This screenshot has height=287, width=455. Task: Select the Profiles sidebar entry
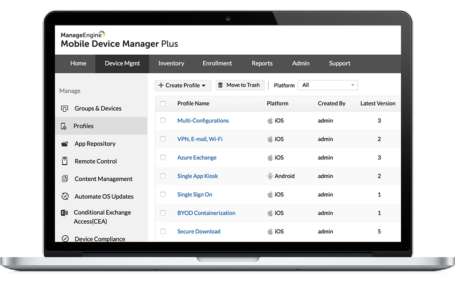coord(101,126)
